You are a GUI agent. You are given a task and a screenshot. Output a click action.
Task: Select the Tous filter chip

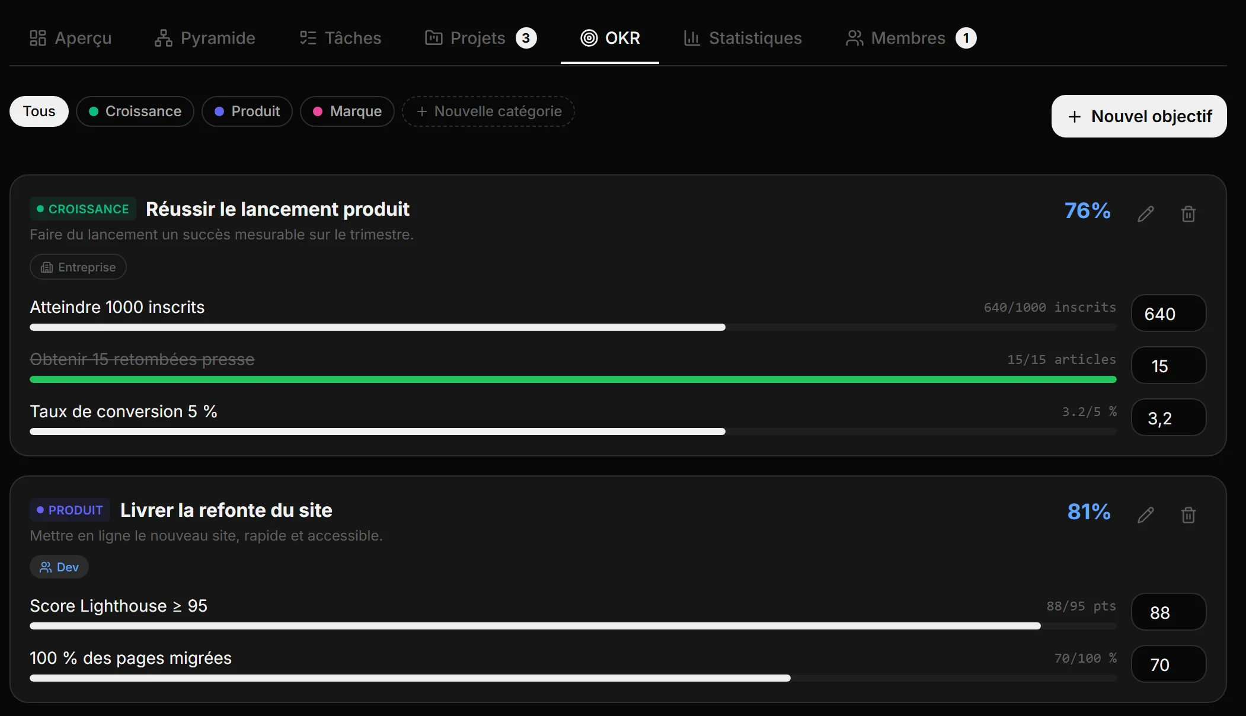click(x=39, y=111)
